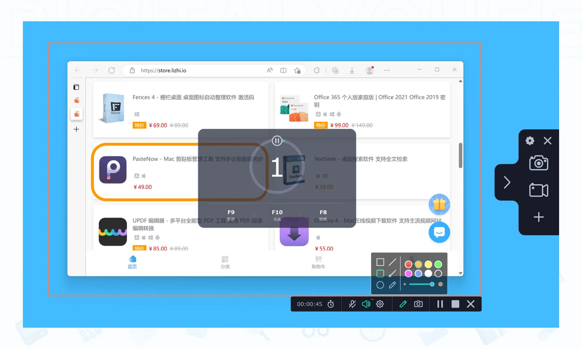Switch to the second sidebar tab
Image resolution: width=582 pixels, height=349 pixels.
pos(77,114)
